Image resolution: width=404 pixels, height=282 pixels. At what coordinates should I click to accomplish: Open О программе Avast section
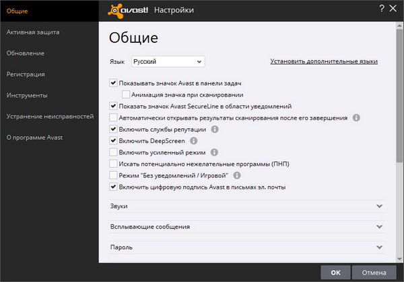point(34,138)
